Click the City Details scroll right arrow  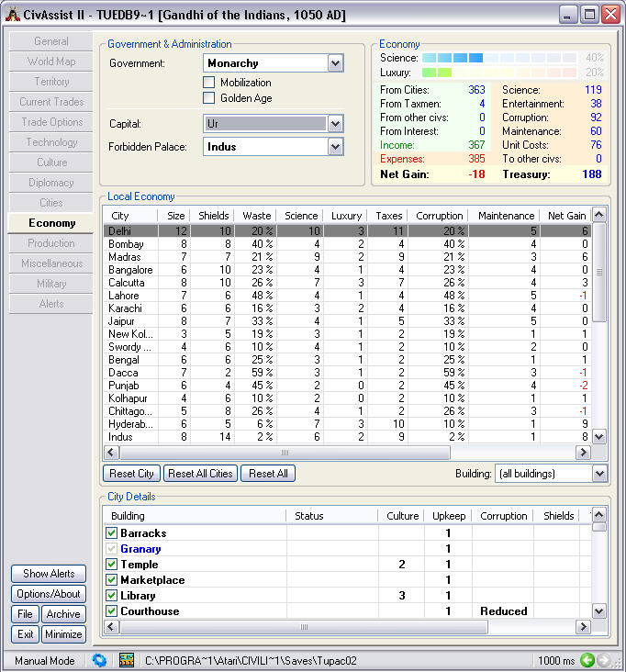pyautogui.click(x=583, y=627)
